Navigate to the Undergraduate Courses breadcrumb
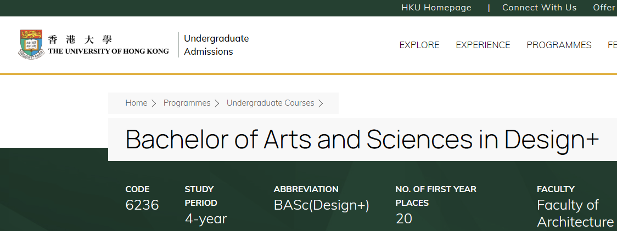Viewport: 617px width, 231px height. coord(270,103)
